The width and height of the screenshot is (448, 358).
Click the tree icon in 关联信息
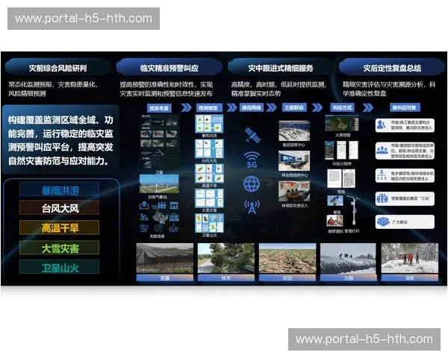coord(174,227)
